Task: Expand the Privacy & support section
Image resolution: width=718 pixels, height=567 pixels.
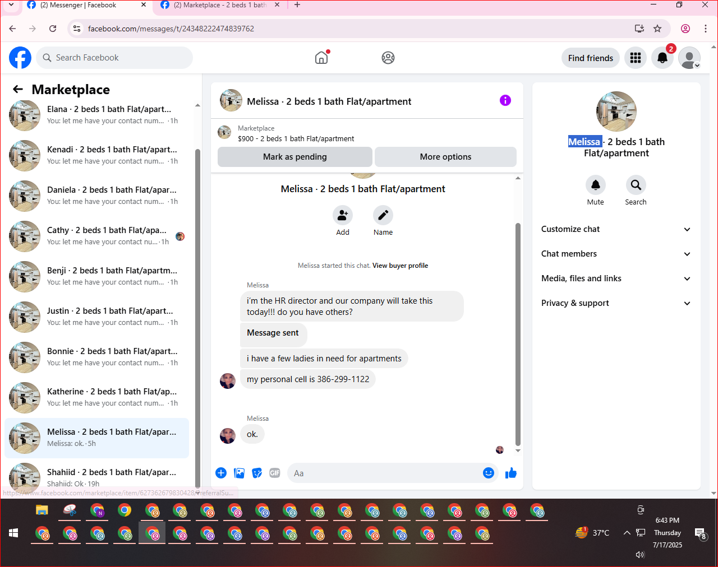Action: (x=616, y=303)
